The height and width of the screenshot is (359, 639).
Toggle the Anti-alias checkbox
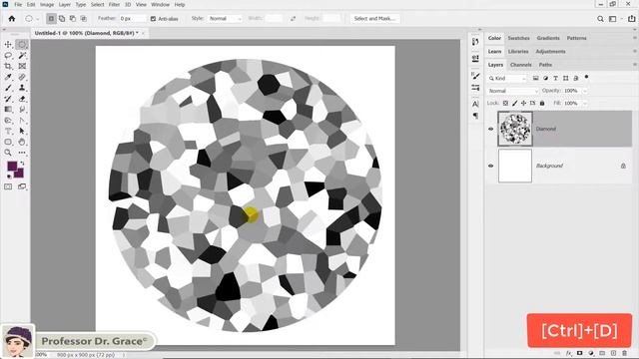pyautogui.click(x=153, y=19)
